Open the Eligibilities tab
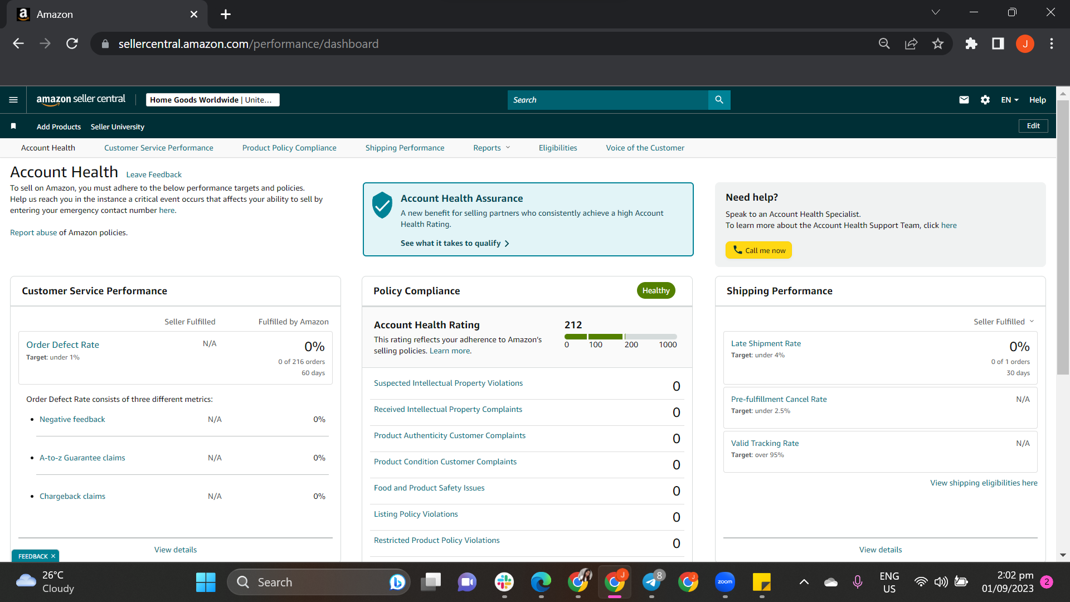This screenshot has height=602, width=1070. click(558, 148)
